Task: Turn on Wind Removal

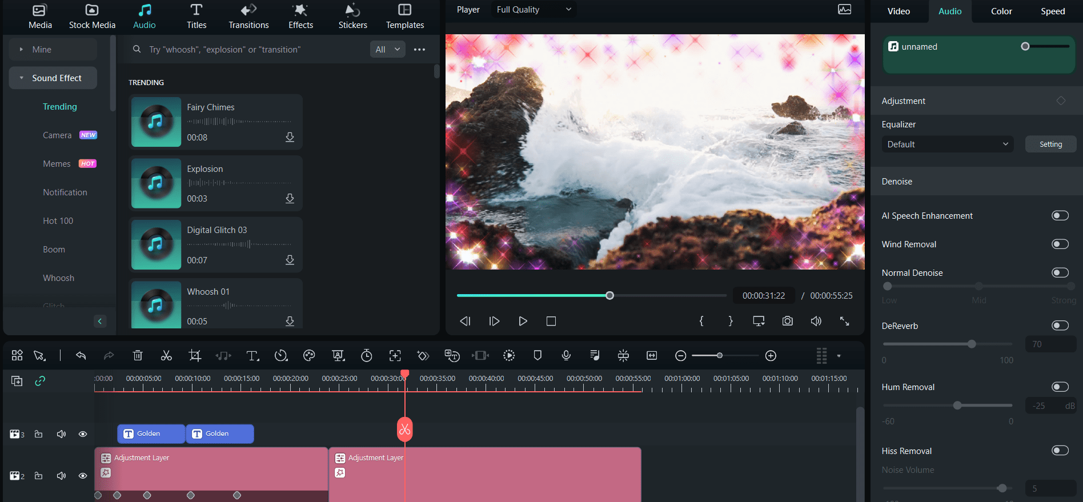Action: [x=1060, y=244]
